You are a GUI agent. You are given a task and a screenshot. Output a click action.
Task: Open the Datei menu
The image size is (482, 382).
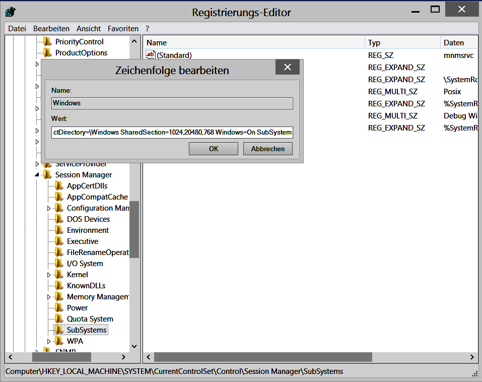pos(17,29)
